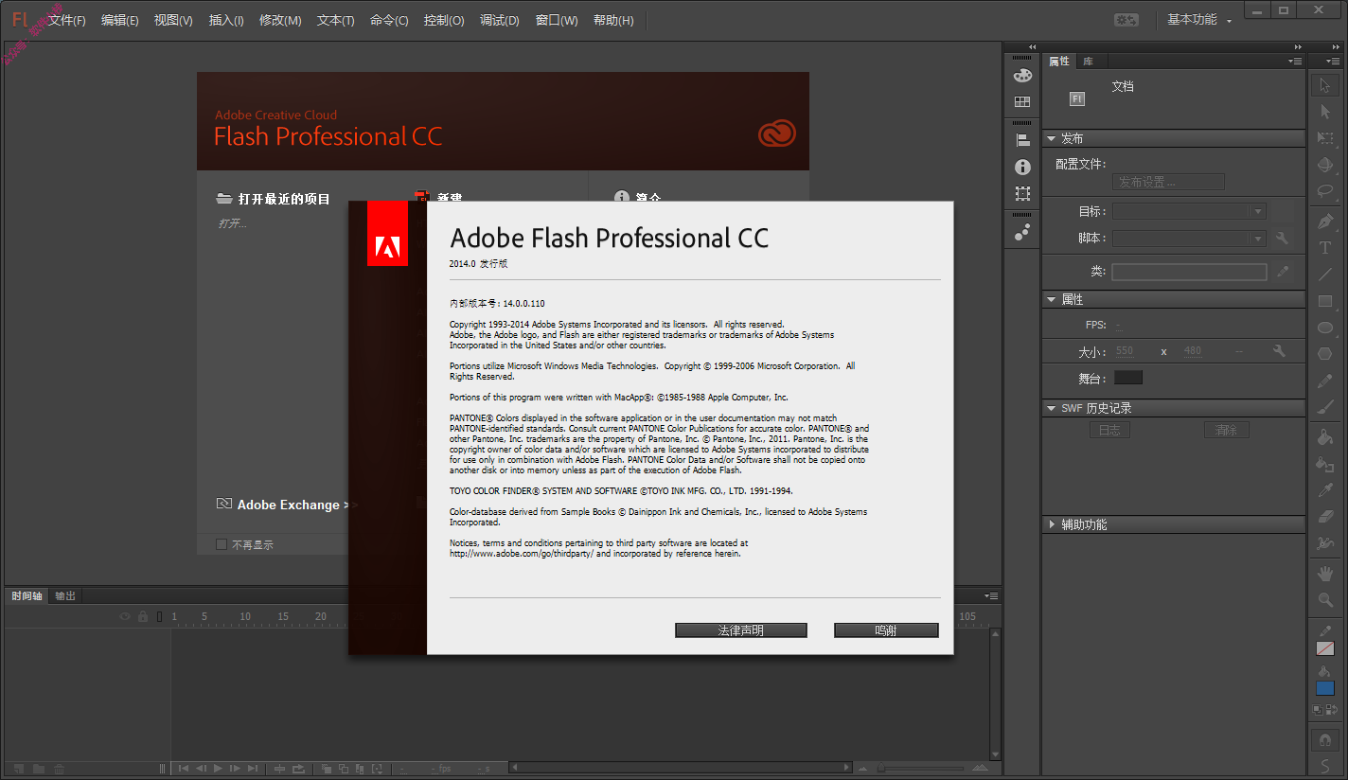Viewport: 1348px width, 780px height.
Task: Open the Swatches grid panel icon
Action: [x=1022, y=101]
